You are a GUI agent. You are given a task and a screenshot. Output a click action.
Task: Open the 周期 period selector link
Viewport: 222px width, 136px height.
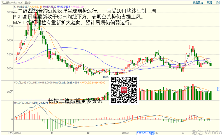point(209,3)
